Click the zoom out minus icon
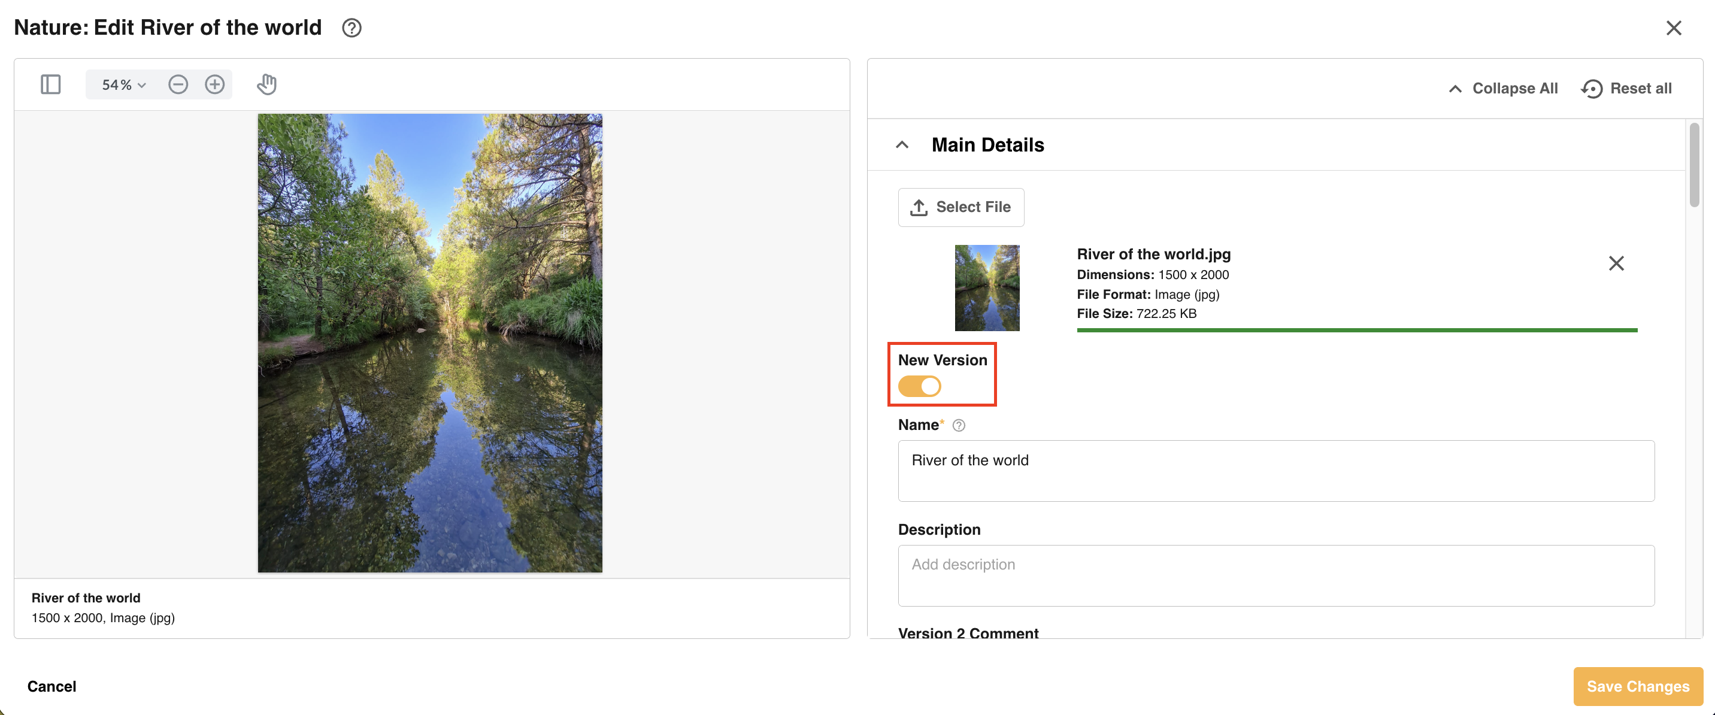 (x=178, y=84)
